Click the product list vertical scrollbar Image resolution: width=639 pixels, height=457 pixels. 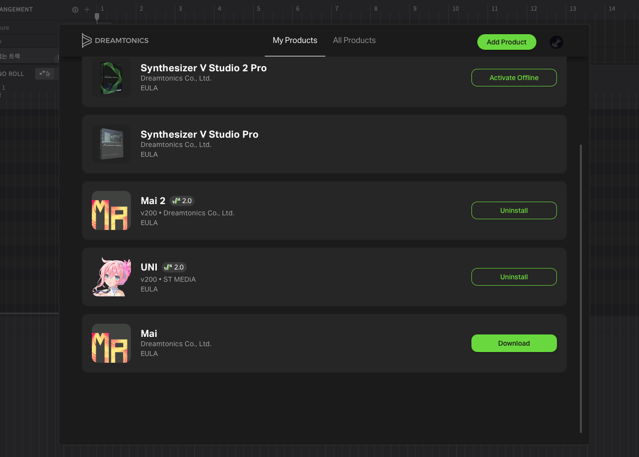click(x=581, y=289)
